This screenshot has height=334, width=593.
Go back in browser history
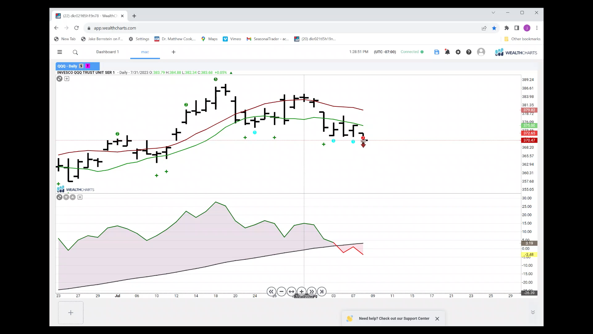pyautogui.click(x=56, y=28)
